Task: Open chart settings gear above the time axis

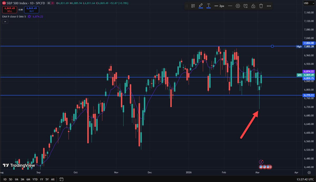Action: pyautogui.click(x=309, y=173)
